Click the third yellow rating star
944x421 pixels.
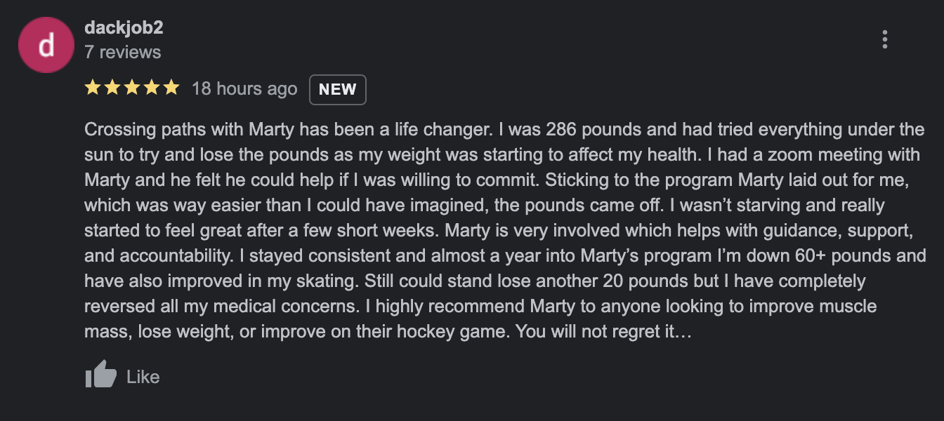click(x=131, y=88)
